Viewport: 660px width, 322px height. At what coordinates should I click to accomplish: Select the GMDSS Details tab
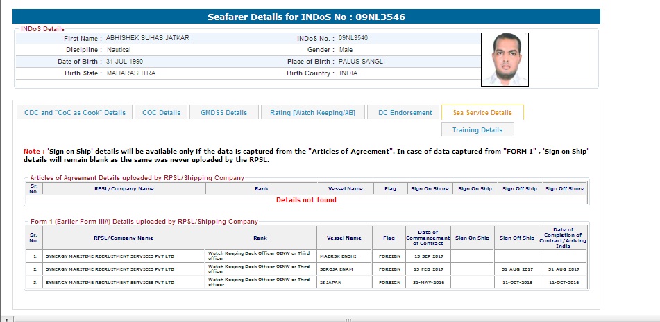[223, 113]
